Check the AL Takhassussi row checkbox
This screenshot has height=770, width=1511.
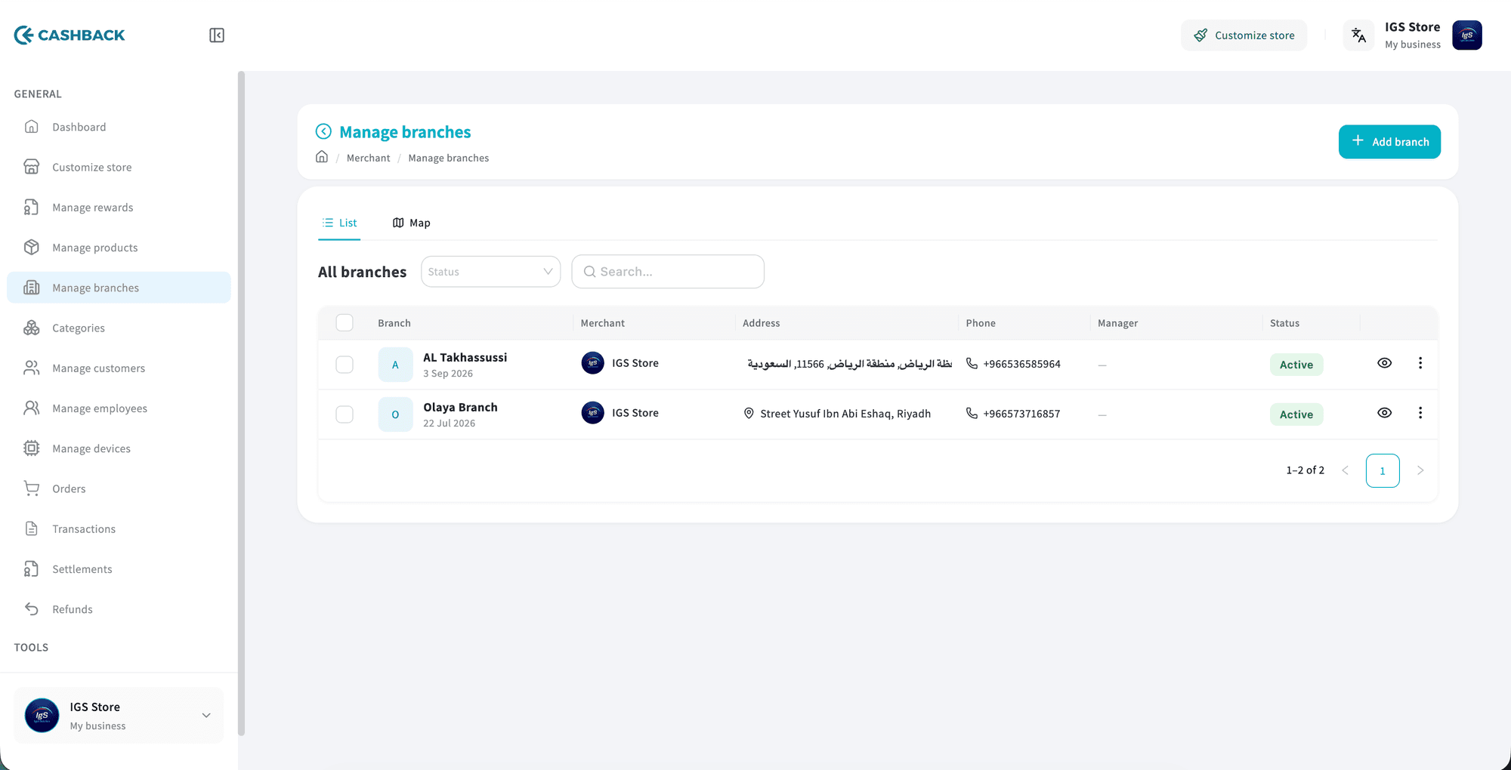345,365
